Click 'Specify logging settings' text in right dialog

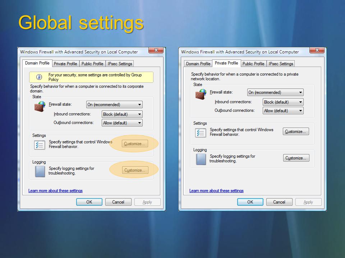coord(233,158)
